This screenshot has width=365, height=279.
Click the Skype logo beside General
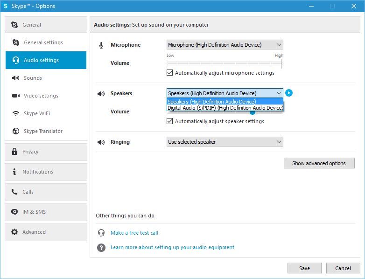[x=14, y=25]
